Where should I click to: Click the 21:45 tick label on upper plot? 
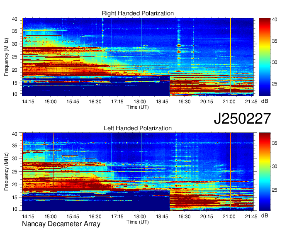tap(251, 102)
